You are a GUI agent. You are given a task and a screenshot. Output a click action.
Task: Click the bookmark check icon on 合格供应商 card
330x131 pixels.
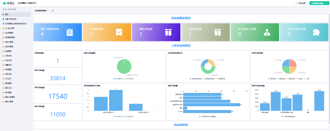pyautogui.click(x=119, y=32)
